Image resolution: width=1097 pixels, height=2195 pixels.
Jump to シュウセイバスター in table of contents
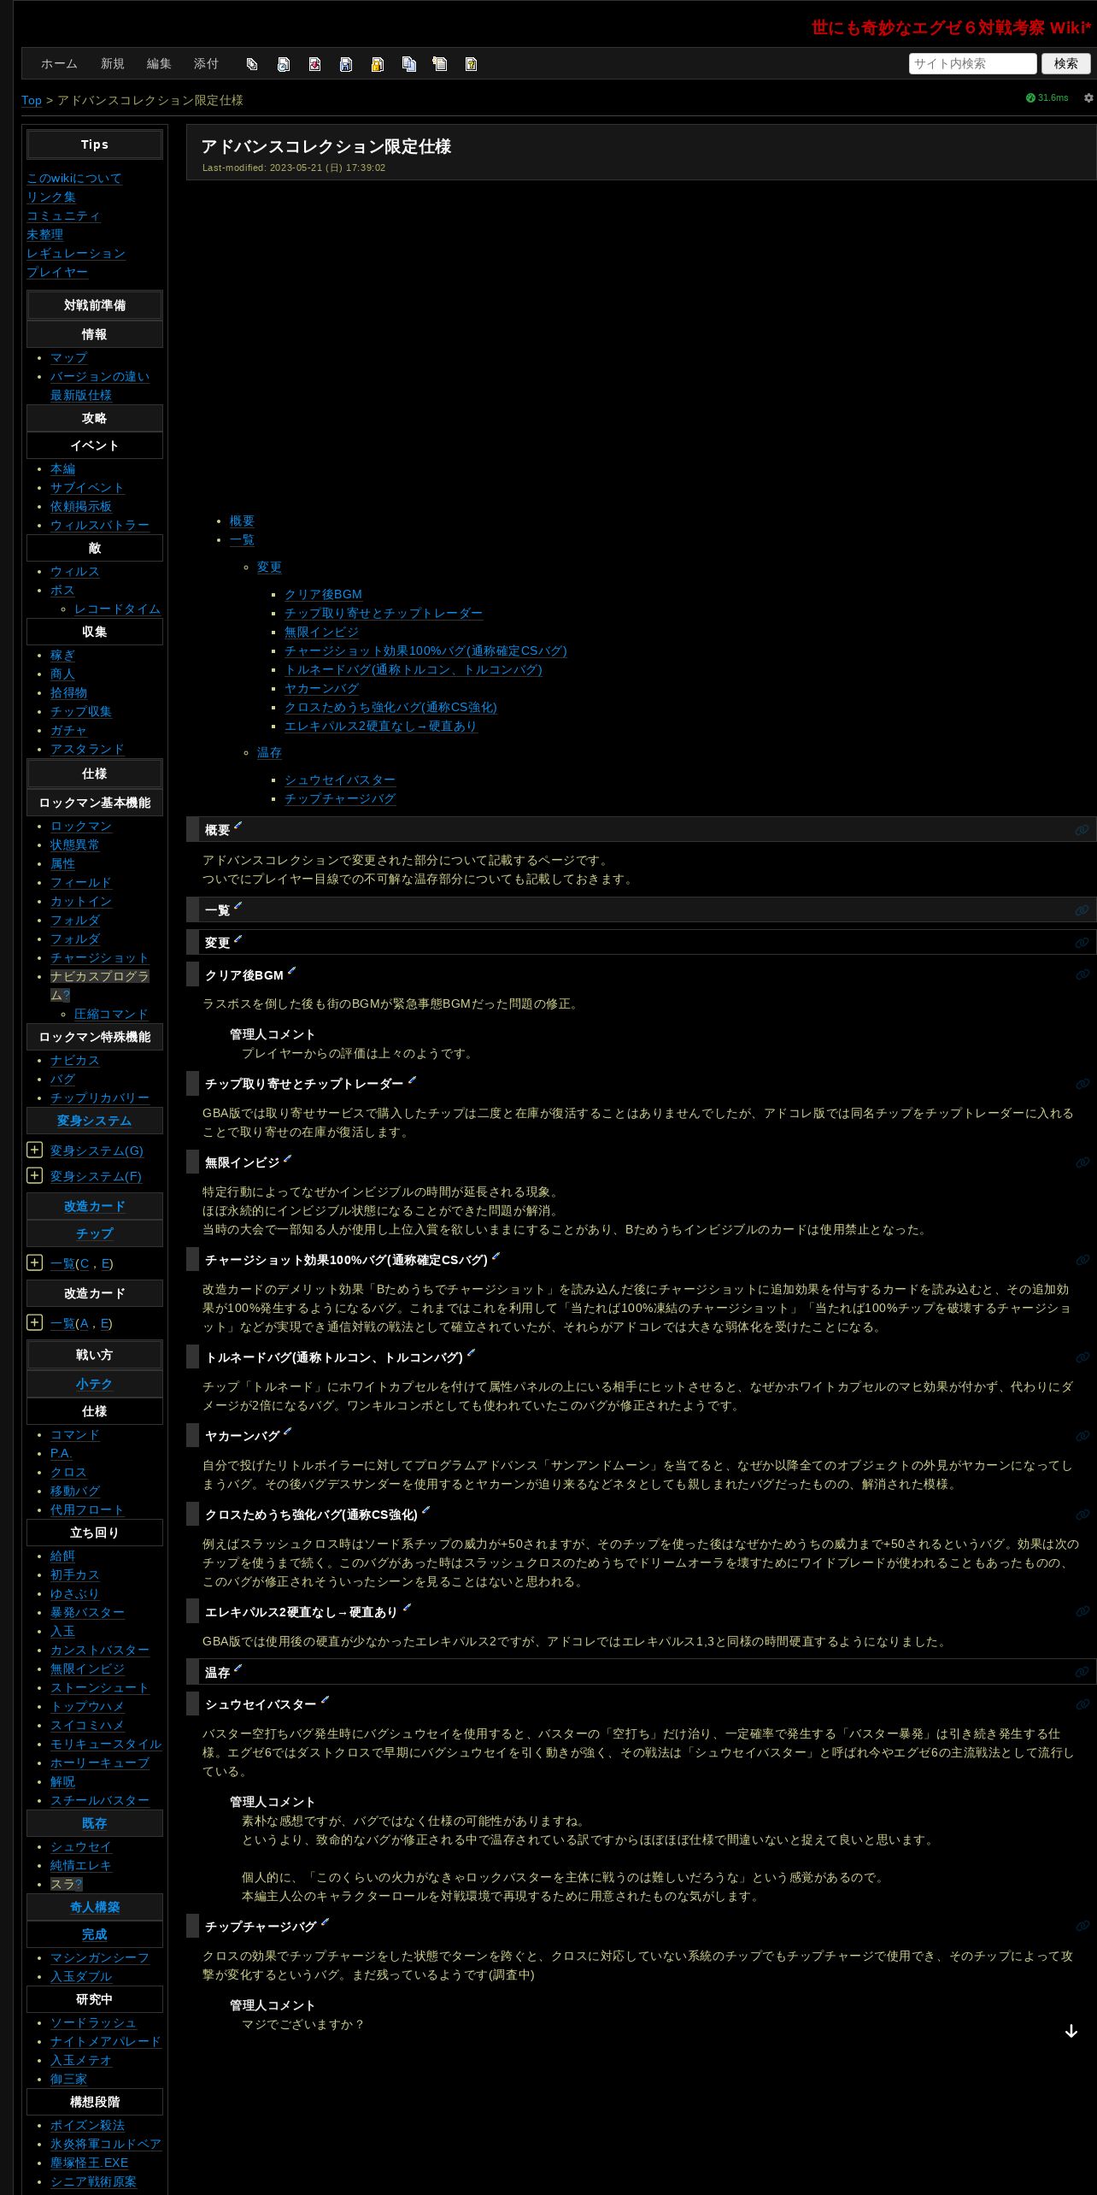(x=340, y=780)
